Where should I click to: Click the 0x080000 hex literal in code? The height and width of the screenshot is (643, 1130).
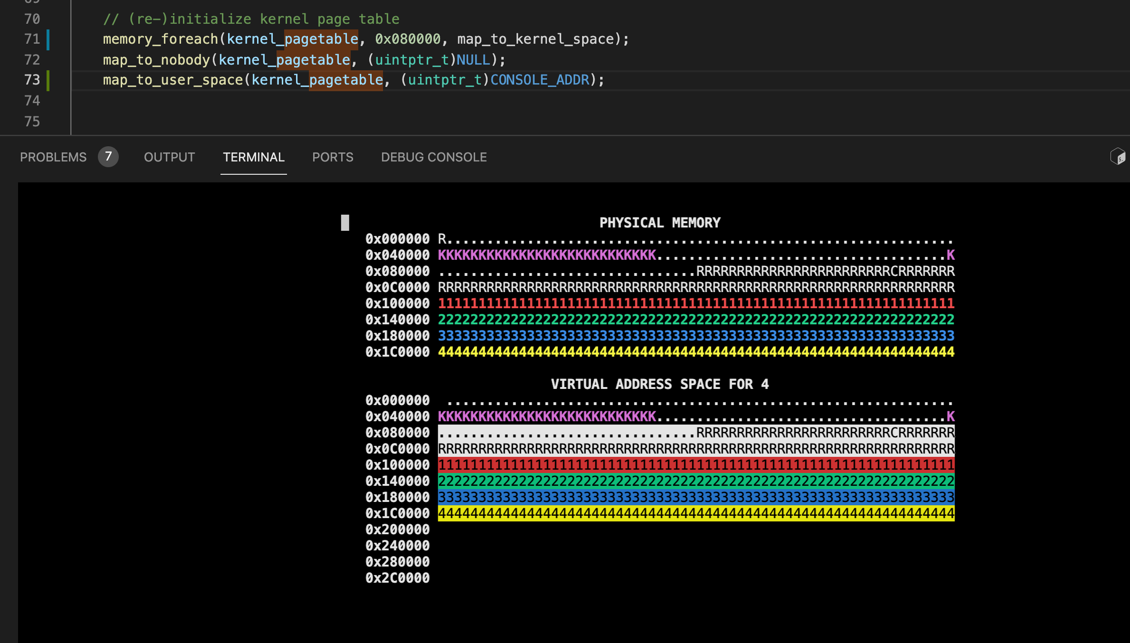click(408, 39)
